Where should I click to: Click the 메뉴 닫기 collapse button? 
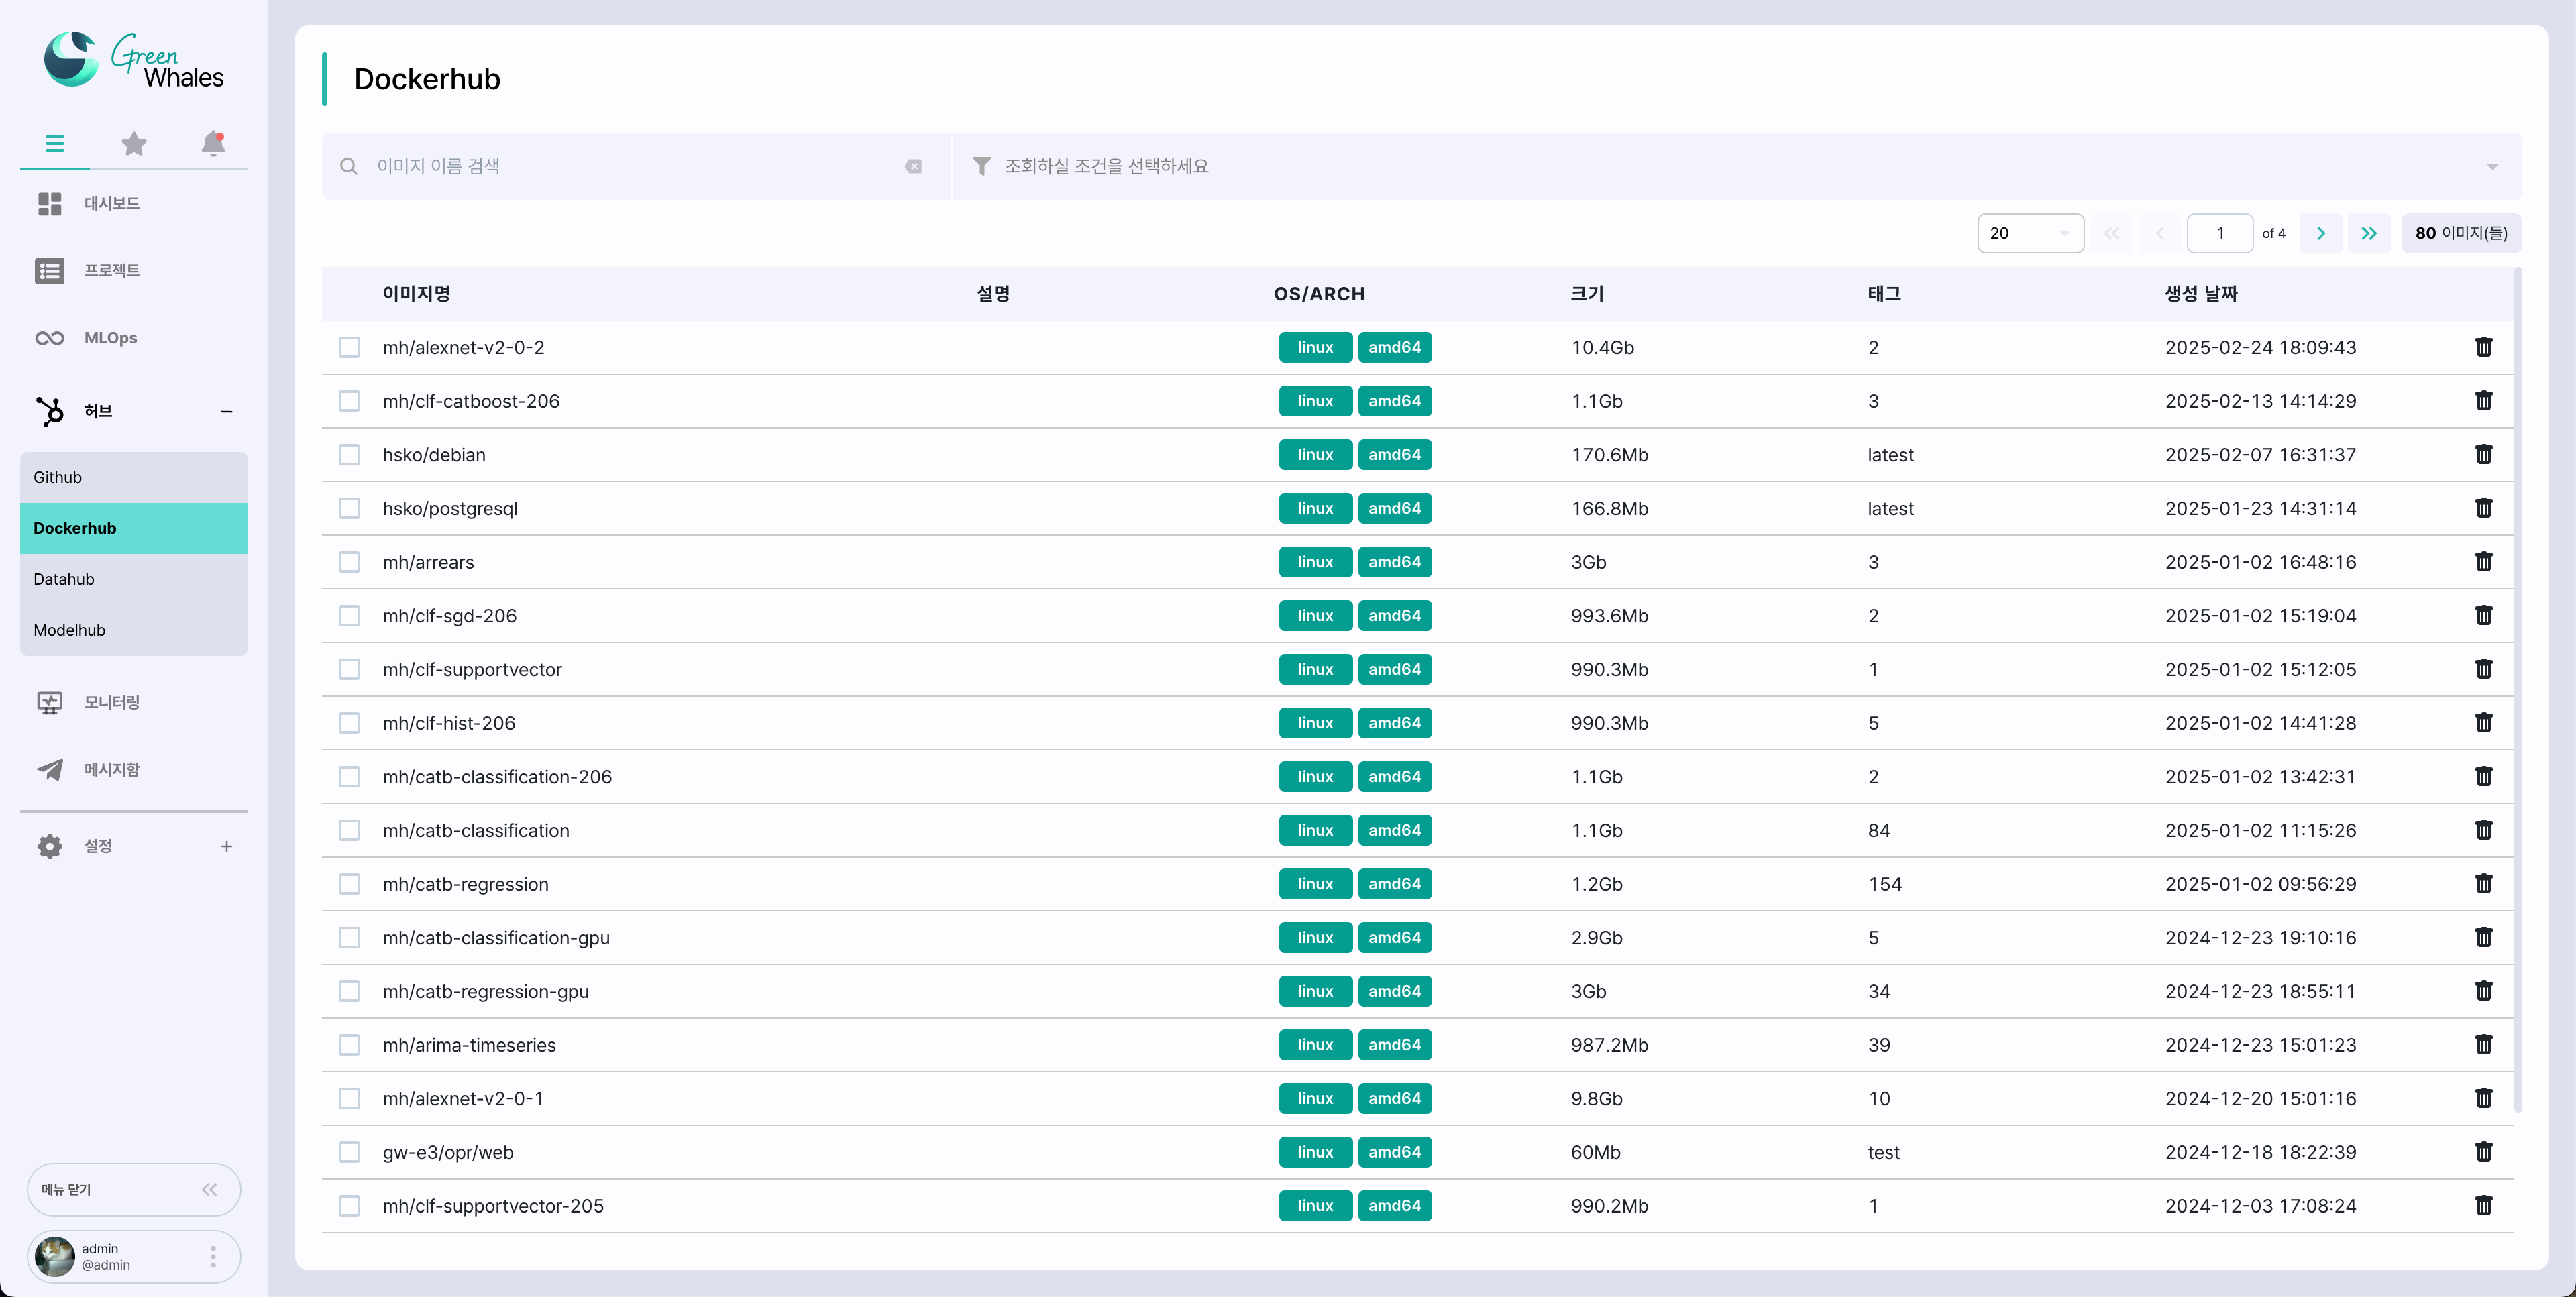point(134,1190)
